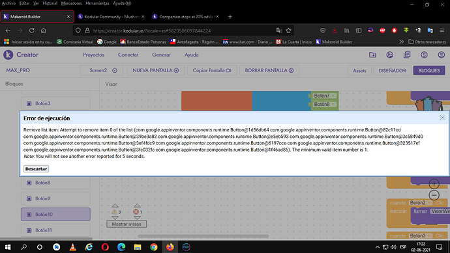Click the horizontal workspace scrollbar
450x253 pixels.
click(203, 236)
